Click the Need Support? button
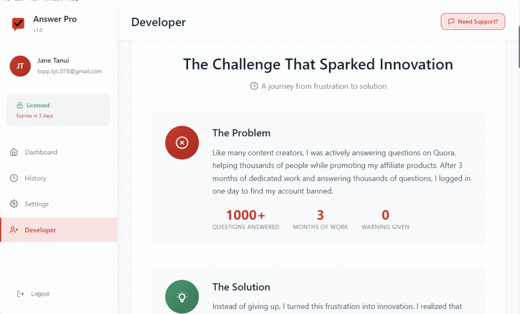 473,21
